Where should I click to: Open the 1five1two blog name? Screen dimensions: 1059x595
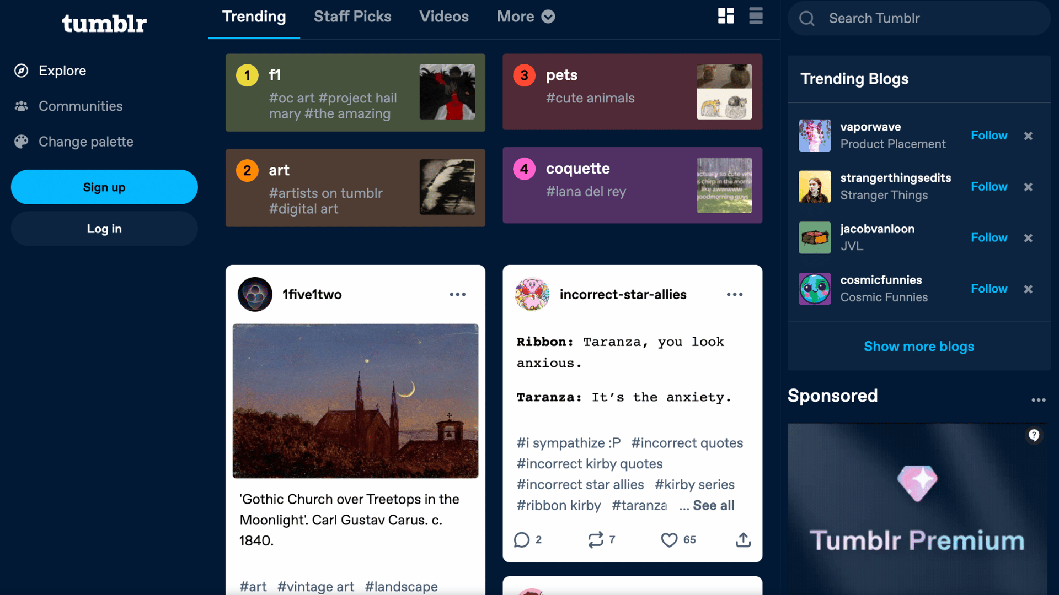pos(312,295)
